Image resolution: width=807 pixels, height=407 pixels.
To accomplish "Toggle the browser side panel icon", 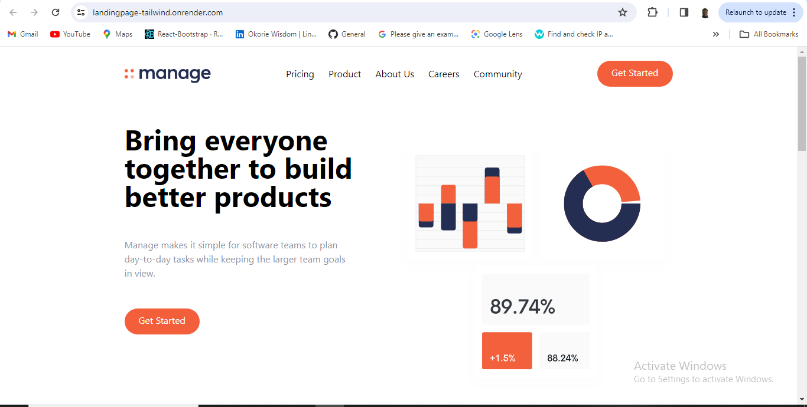I will click(684, 12).
